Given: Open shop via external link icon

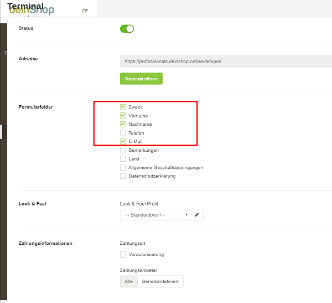Looking at the screenshot, I should click(x=85, y=11).
